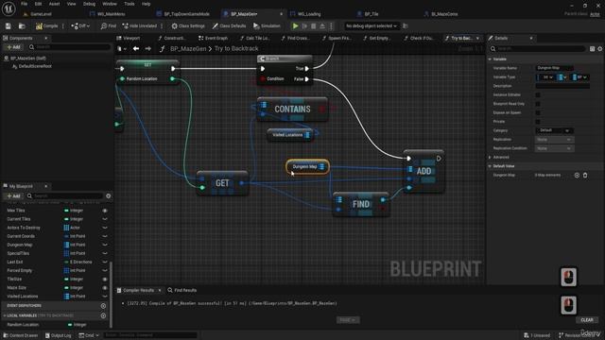Expand the Advanced section in Details
Viewport: 605px width, 340px height.
click(x=490, y=158)
